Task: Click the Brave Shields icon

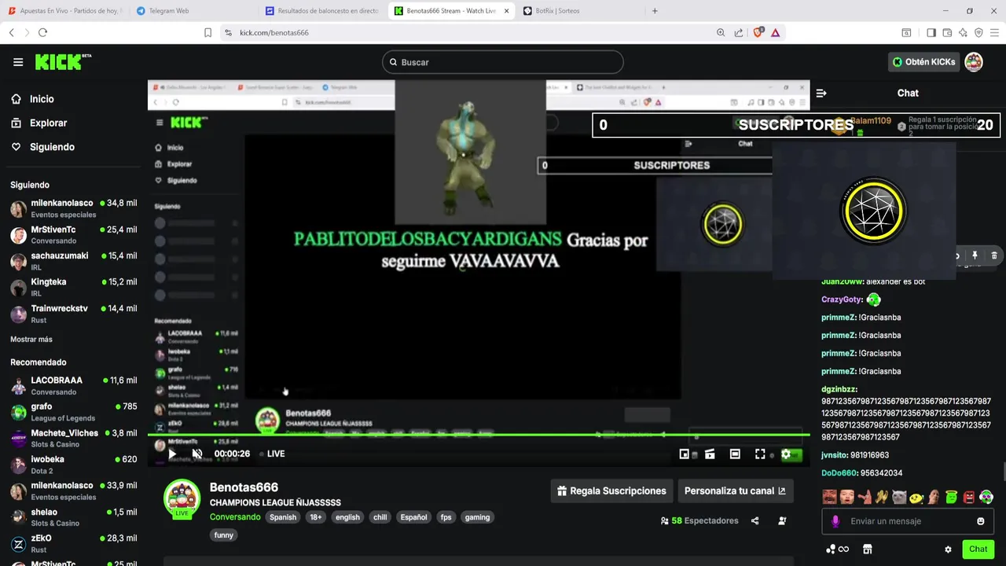Action: click(758, 32)
